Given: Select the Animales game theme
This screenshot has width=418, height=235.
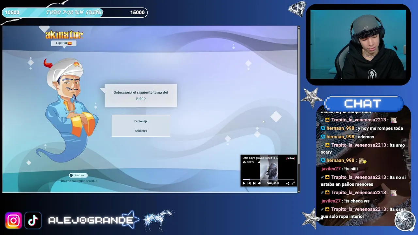Looking at the screenshot, I should [141, 131].
